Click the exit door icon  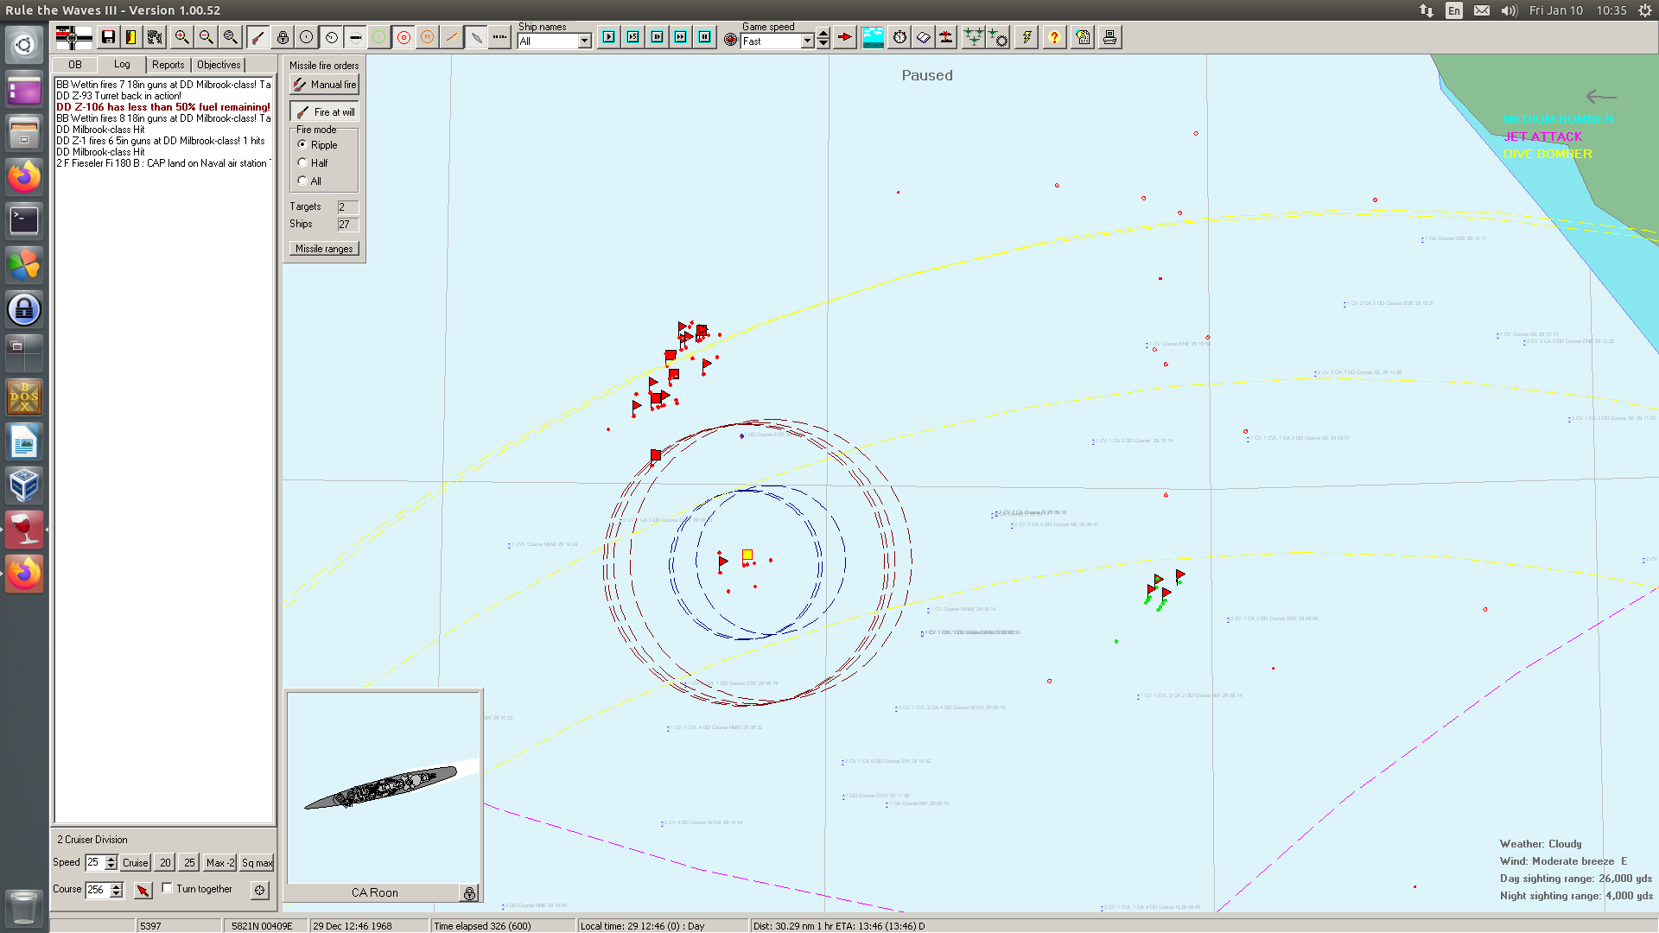point(131,37)
